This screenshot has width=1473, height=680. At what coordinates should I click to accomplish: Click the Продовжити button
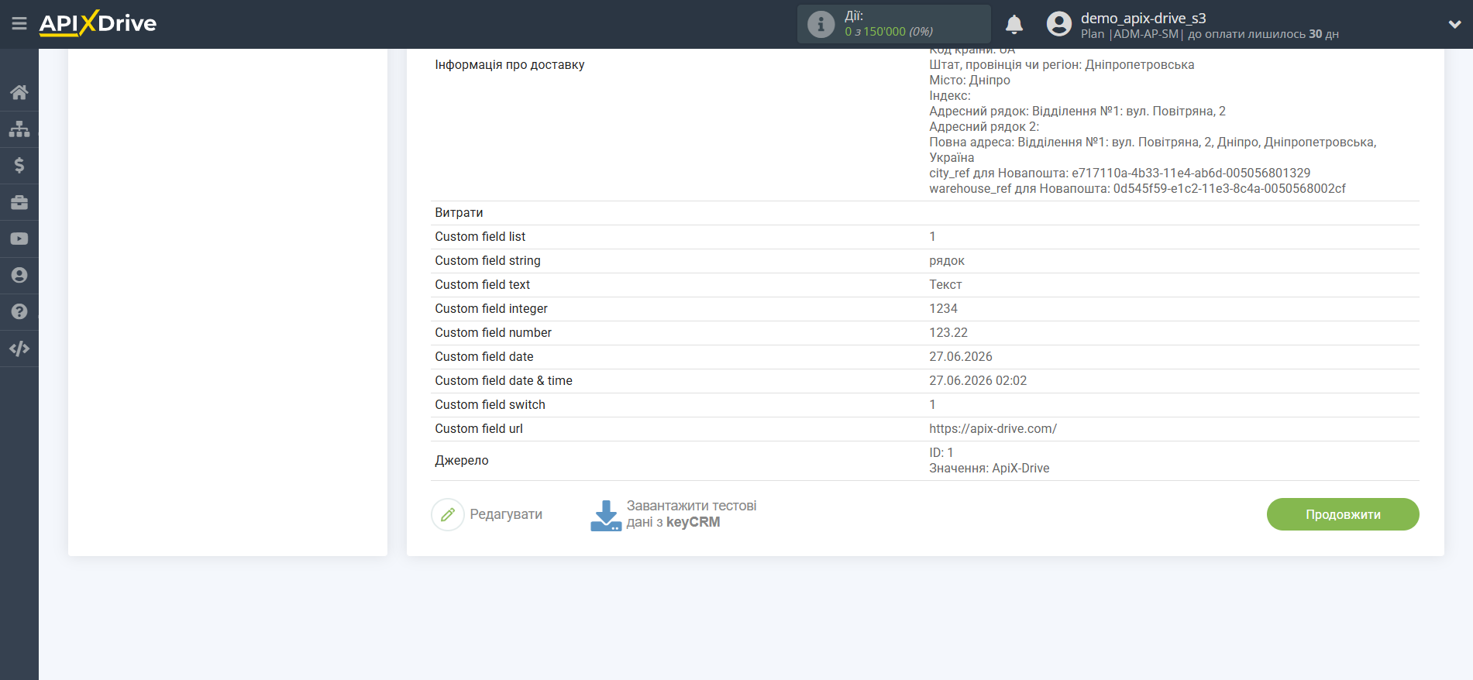pos(1343,514)
